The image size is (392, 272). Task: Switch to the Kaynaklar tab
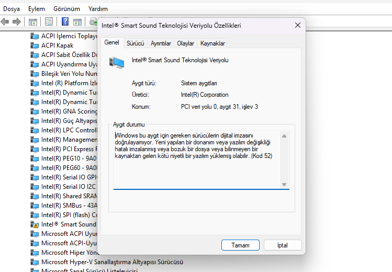pyautogui.click(x=212, y=43)
